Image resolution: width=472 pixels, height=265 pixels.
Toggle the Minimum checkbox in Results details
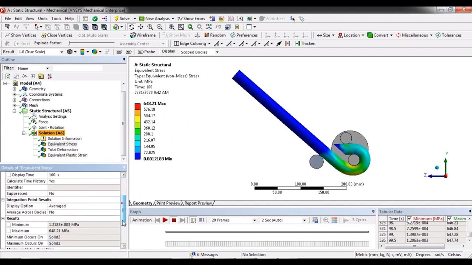click(x=8, y=225)
